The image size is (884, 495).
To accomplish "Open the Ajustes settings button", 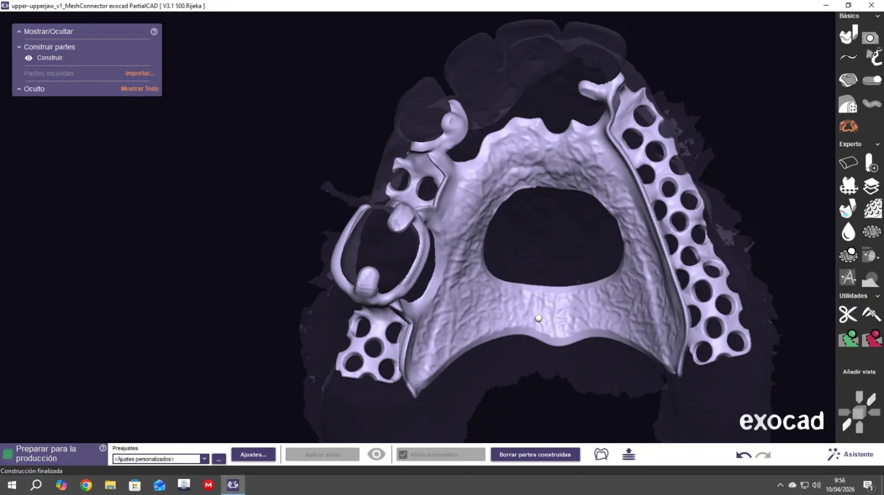I will tap(253, 455).
